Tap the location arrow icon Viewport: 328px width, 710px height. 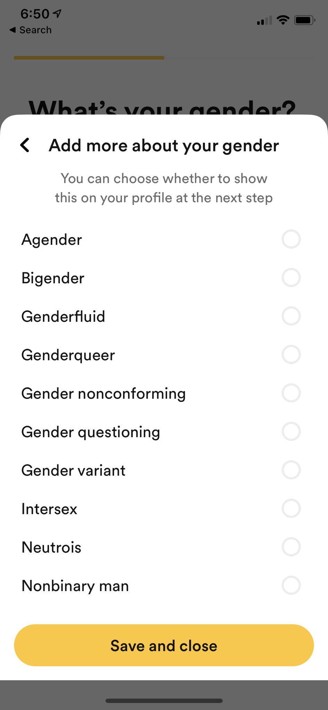57,14
